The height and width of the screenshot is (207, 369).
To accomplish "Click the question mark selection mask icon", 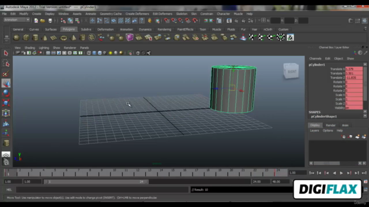I will point(142,21).
